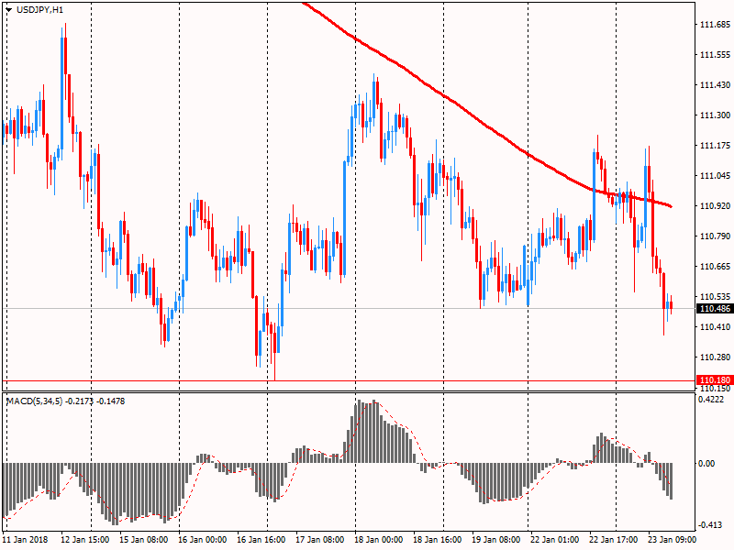Click the 18 Jan 16:00 time label
This screenshot has height=550, width=734.
[x=438, y=539]
